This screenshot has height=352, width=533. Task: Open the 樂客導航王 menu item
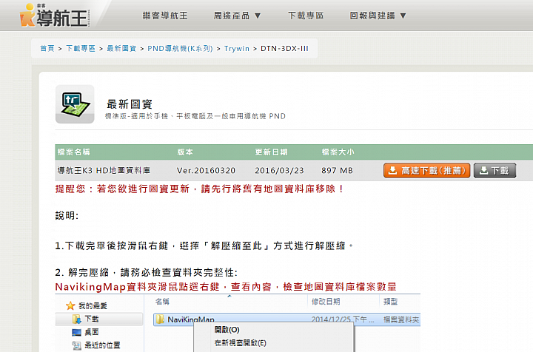[x=165, y=16]
